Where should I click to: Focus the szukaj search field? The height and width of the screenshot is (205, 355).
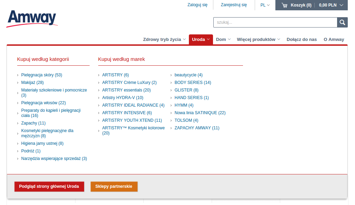(275, 22)
